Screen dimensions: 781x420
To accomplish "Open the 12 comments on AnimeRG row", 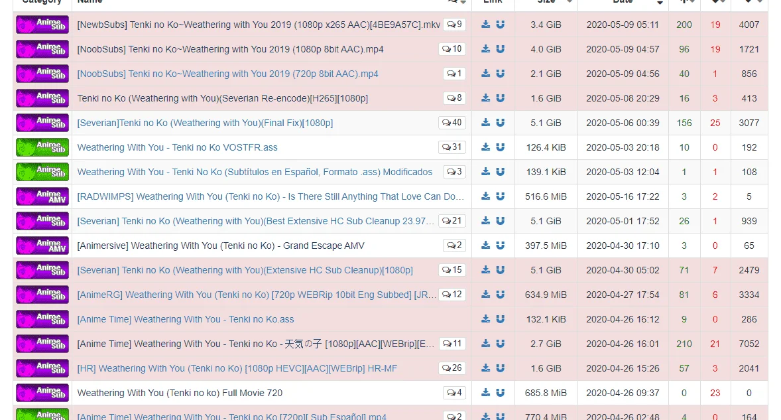I will 451,294.
